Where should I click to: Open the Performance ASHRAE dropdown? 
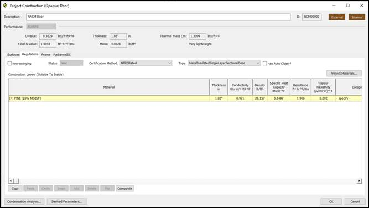point(41,27)
